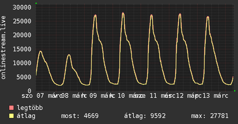Click the pink legtöbb color swatch
This screenshot has height=124, width=238.
(11, 108)
